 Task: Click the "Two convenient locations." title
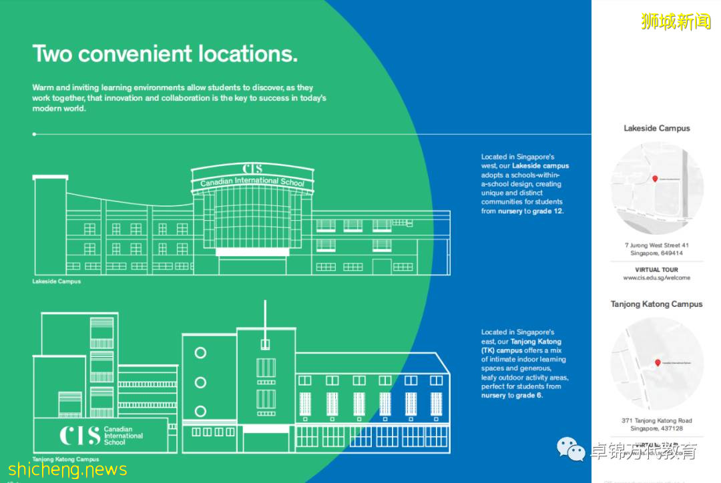point(165,53)
